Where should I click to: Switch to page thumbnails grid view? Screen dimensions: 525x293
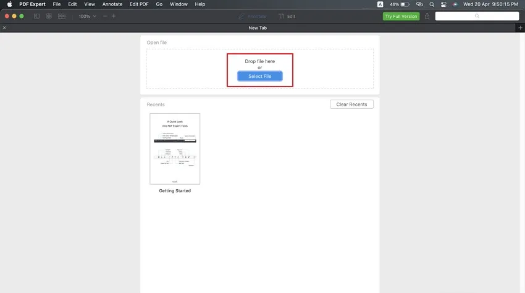(x=49, y=16)
